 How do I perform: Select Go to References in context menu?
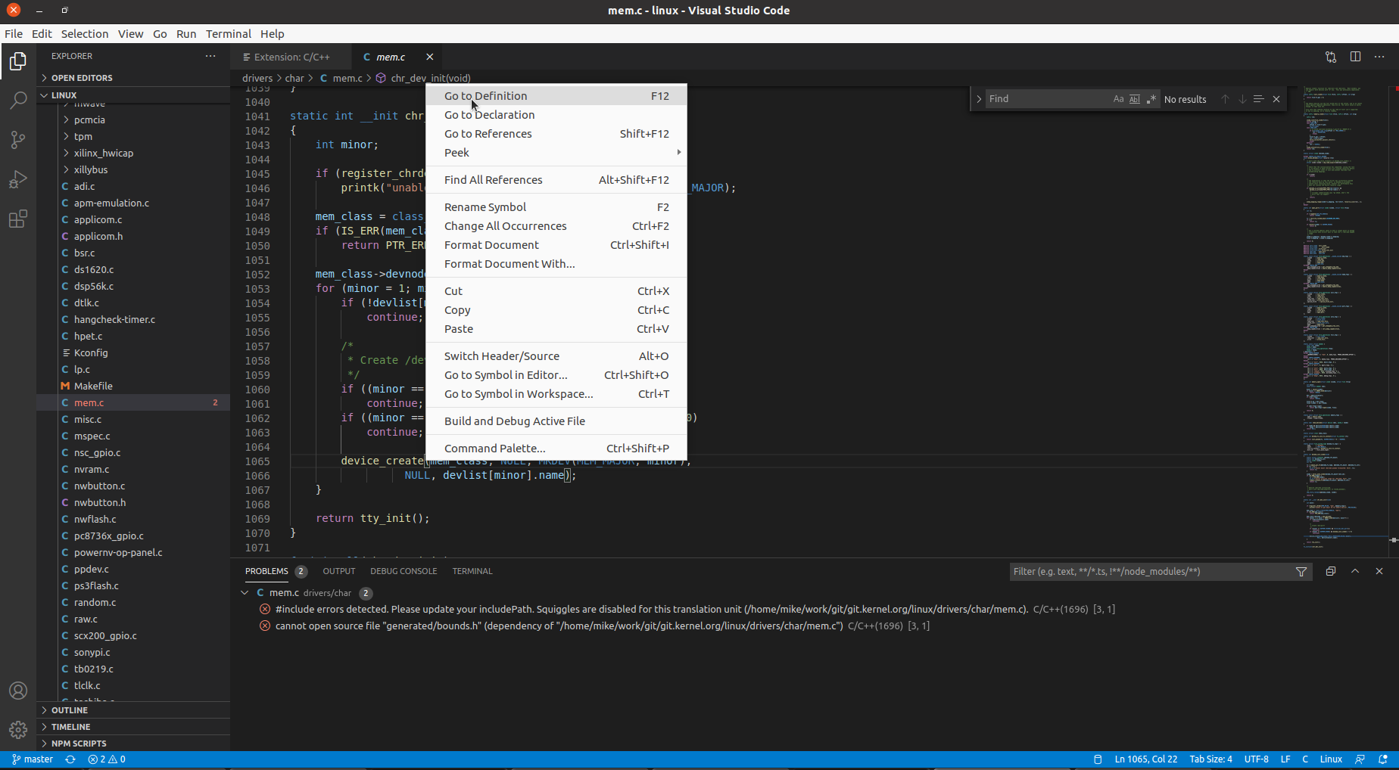(x=488, y=133)
